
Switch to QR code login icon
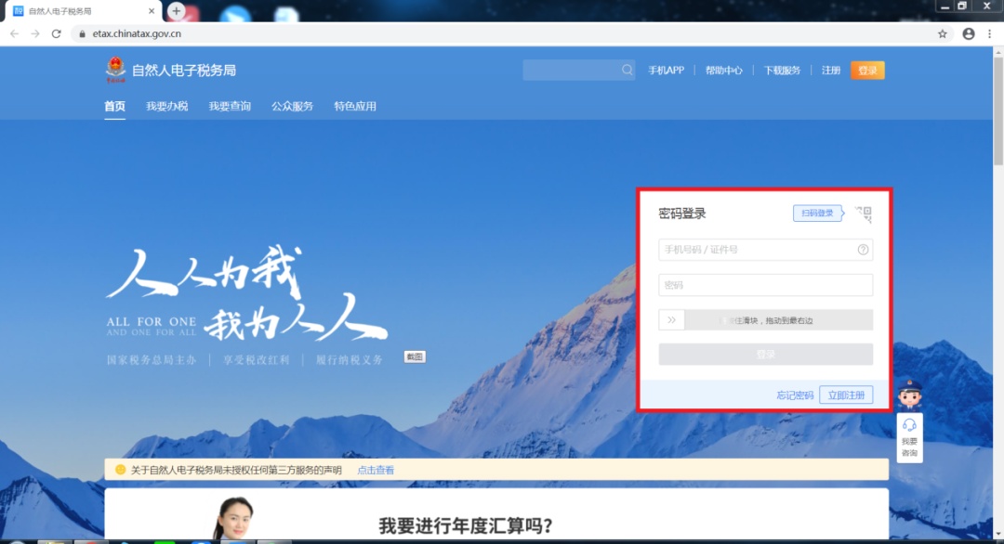tap(864, 214)
